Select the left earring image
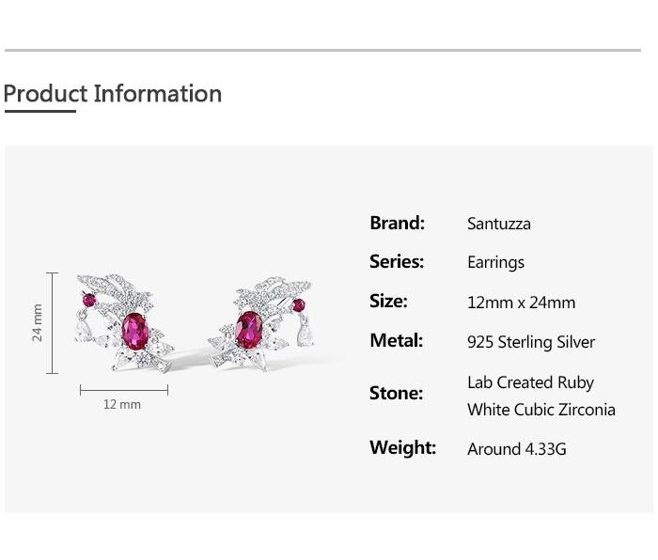The width and height of the screenshot is (658, 560). [124, 323]
